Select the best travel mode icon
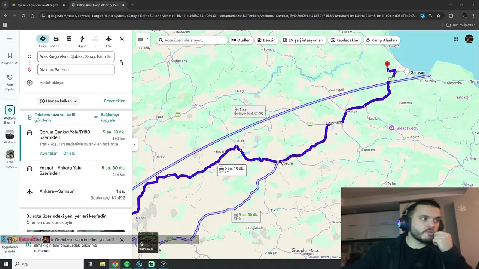 point(43,39)
